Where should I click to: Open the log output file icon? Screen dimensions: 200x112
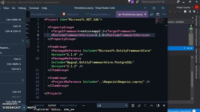(145, 105)
